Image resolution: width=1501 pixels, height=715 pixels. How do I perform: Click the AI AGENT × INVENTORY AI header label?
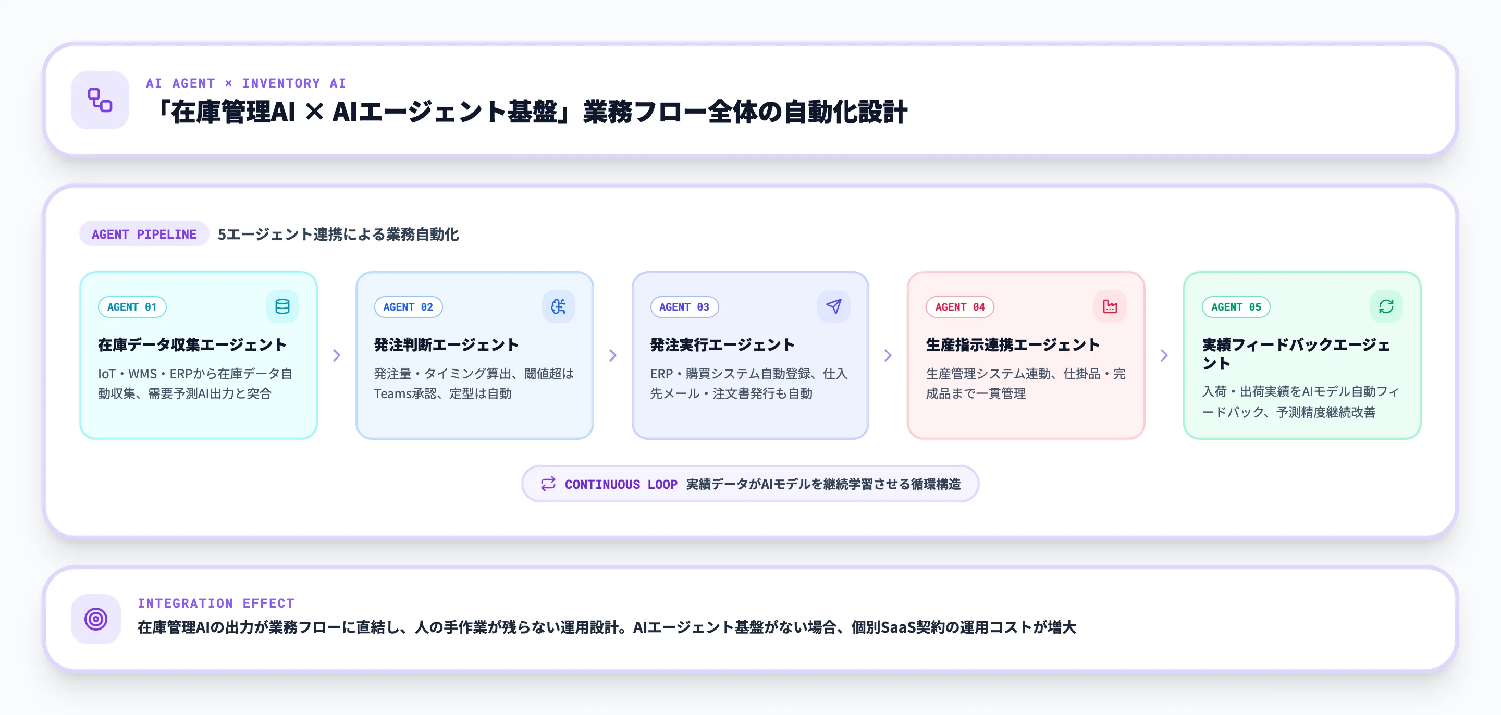tap(246, 83)
